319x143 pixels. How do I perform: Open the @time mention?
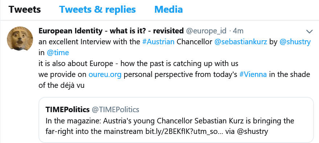(x=58, y=53)
